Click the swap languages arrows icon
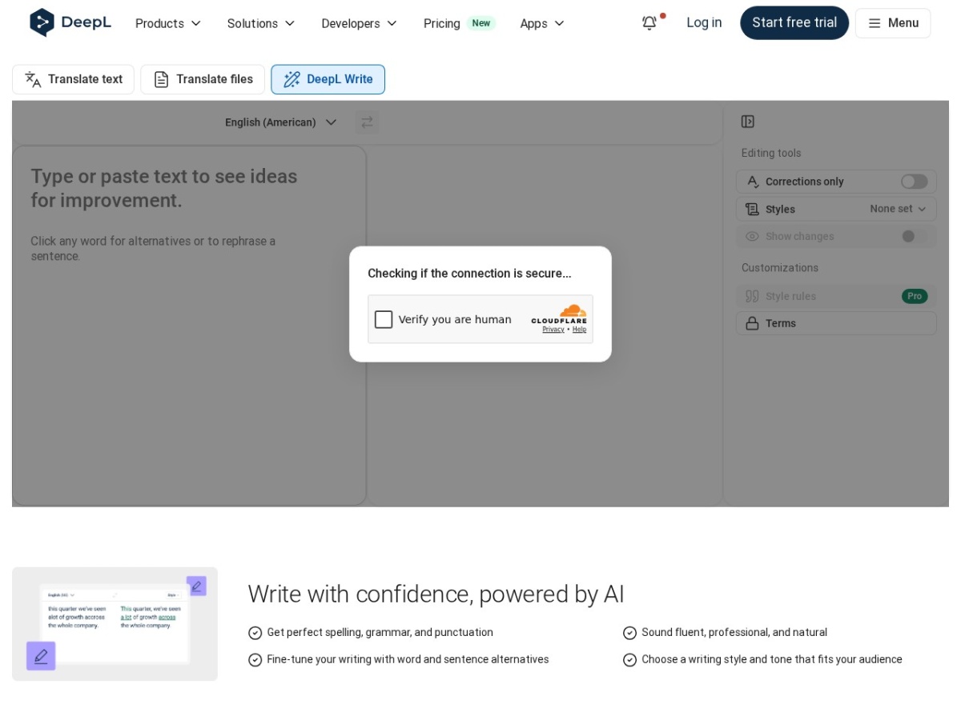Image resolution: width=961 pixels, height=720 pixels. pyautogui.click(x=367, y=122)
